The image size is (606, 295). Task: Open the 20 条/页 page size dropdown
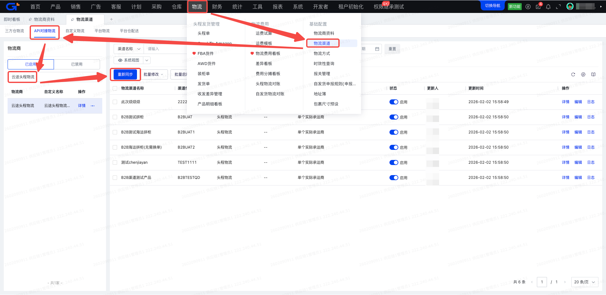pyautogui.click(x=585, y=282)
